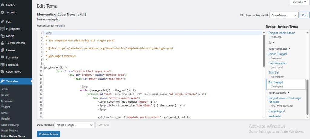Click the line number 1 in editor gutter
This screenshot has height=139, width=310.
point(42,33)
